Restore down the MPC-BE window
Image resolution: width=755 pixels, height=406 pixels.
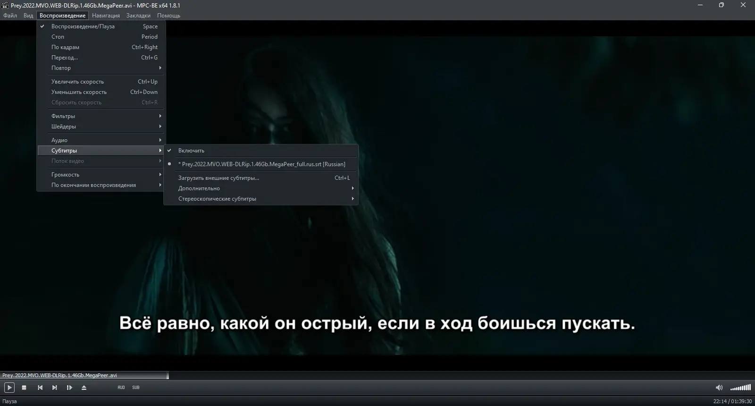[721, 5]
